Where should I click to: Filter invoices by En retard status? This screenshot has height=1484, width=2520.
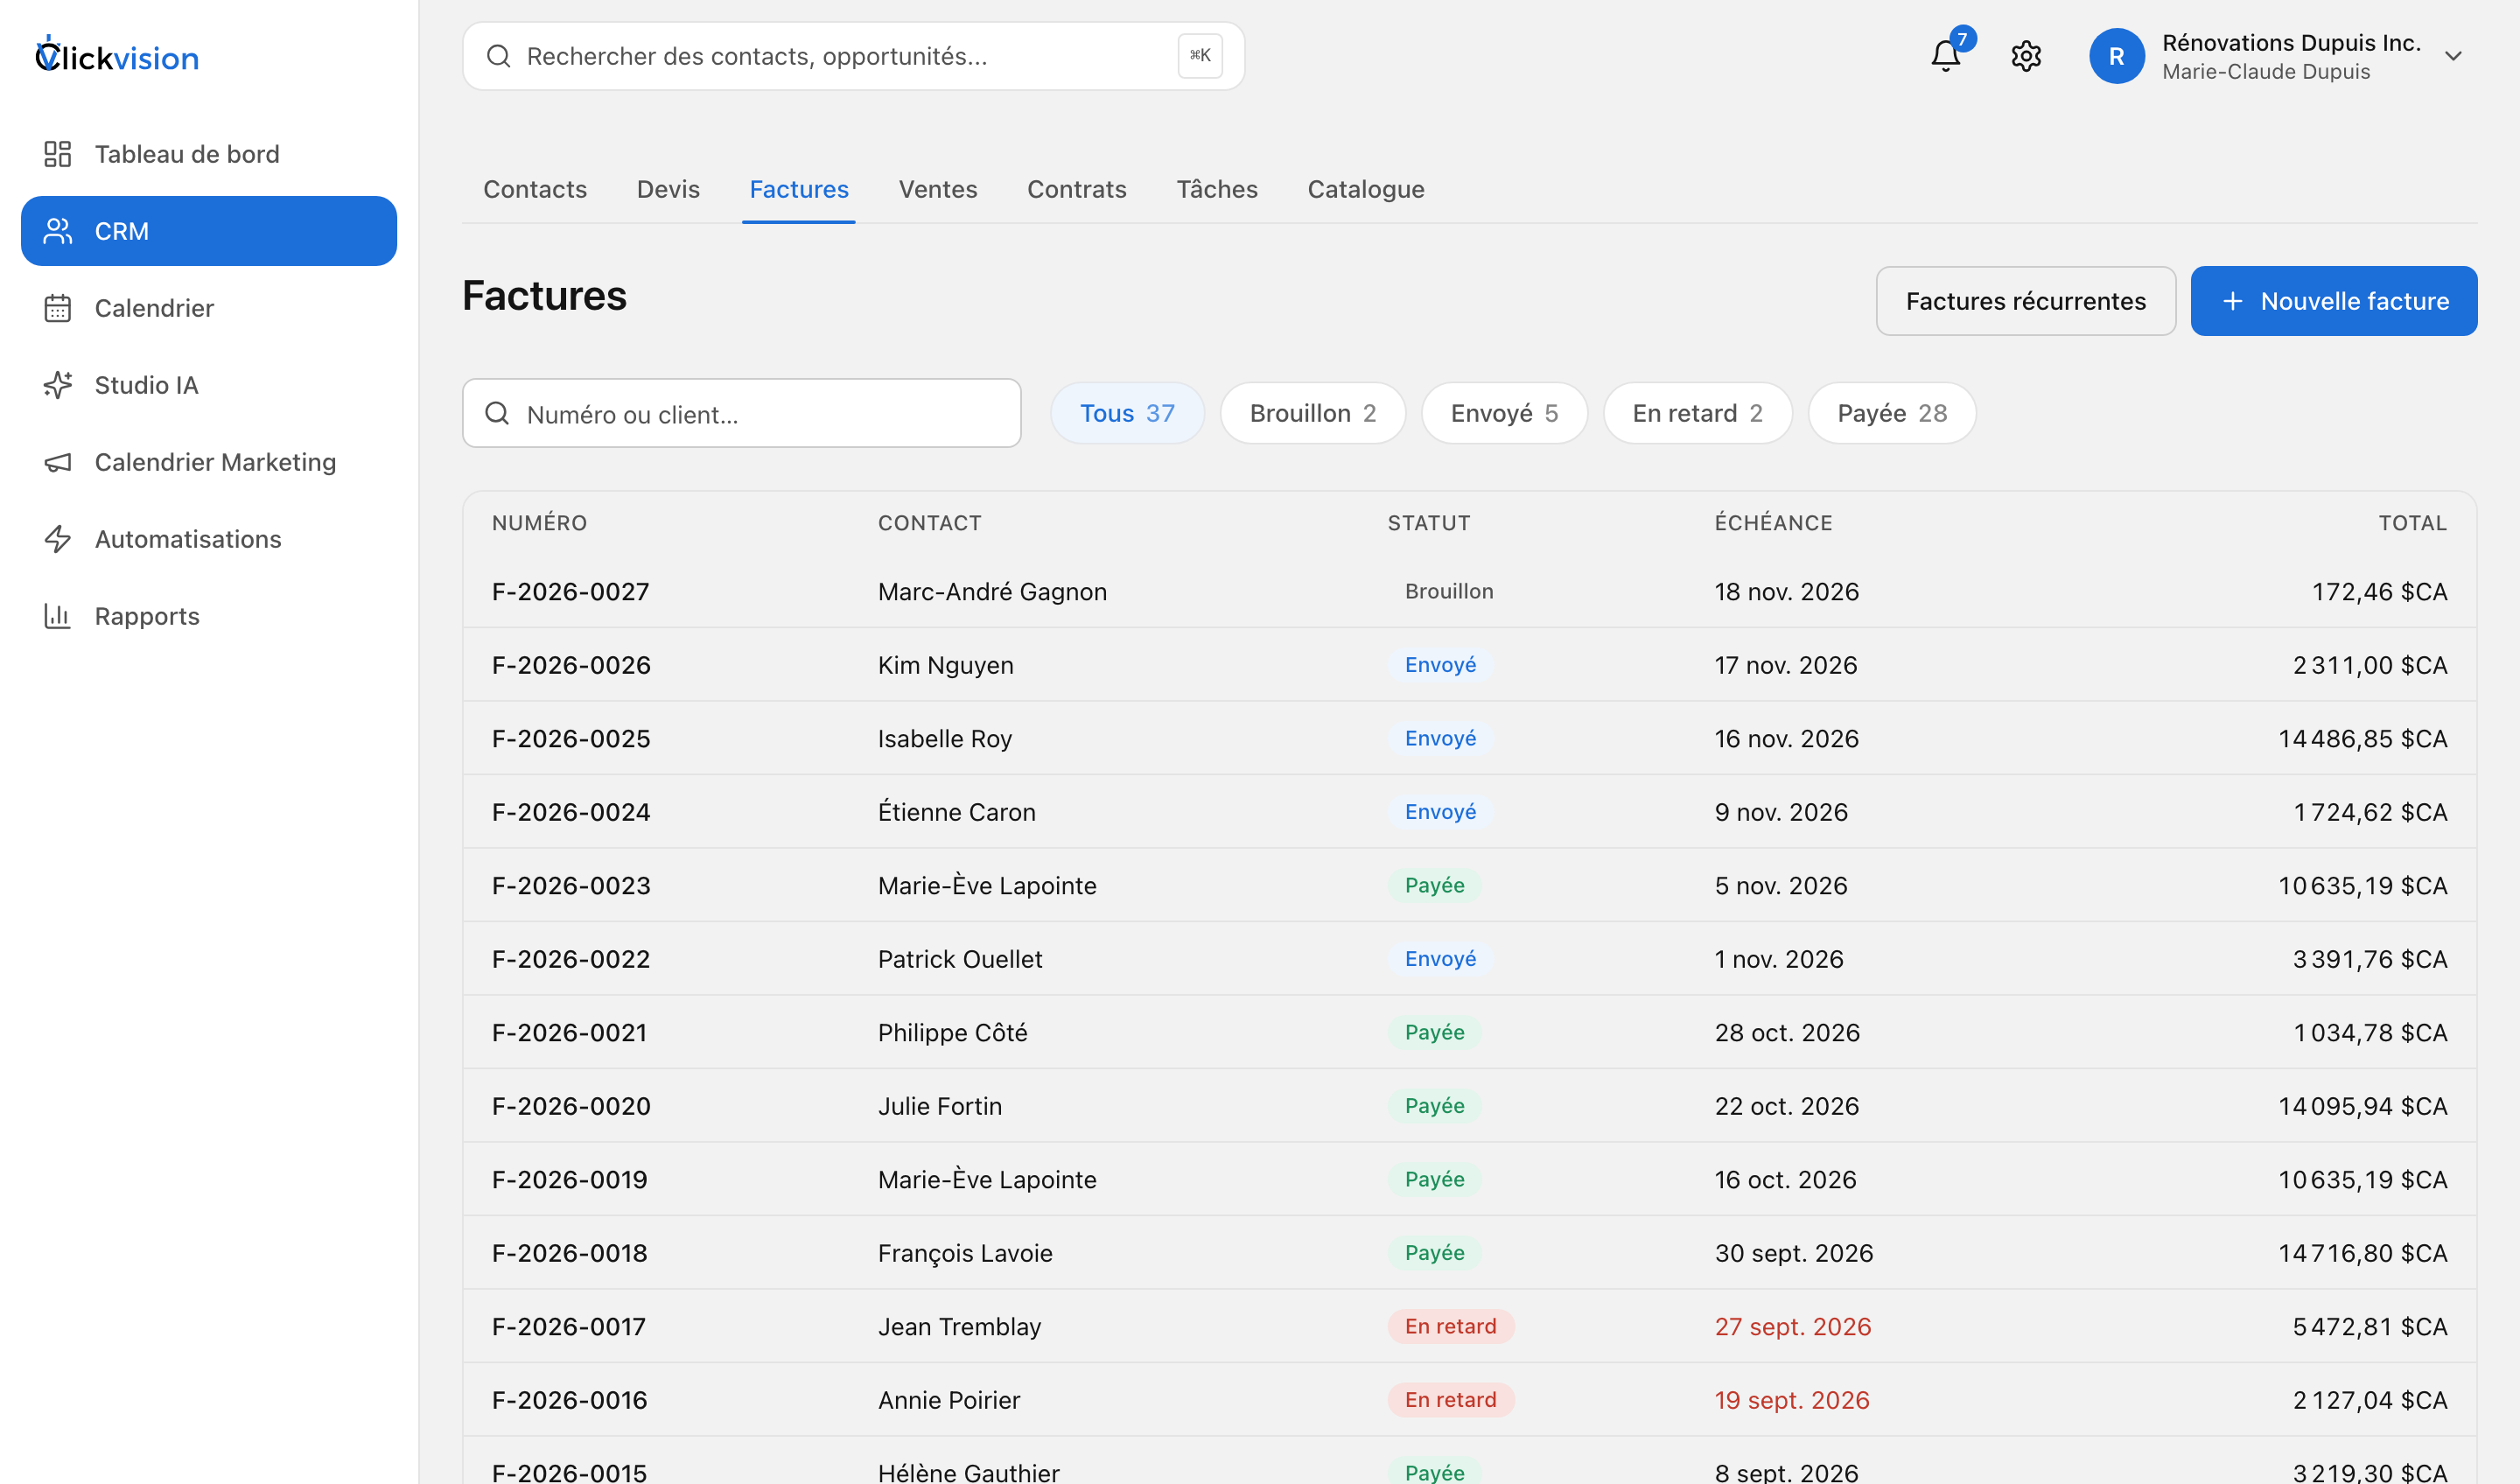(1697, 413)
